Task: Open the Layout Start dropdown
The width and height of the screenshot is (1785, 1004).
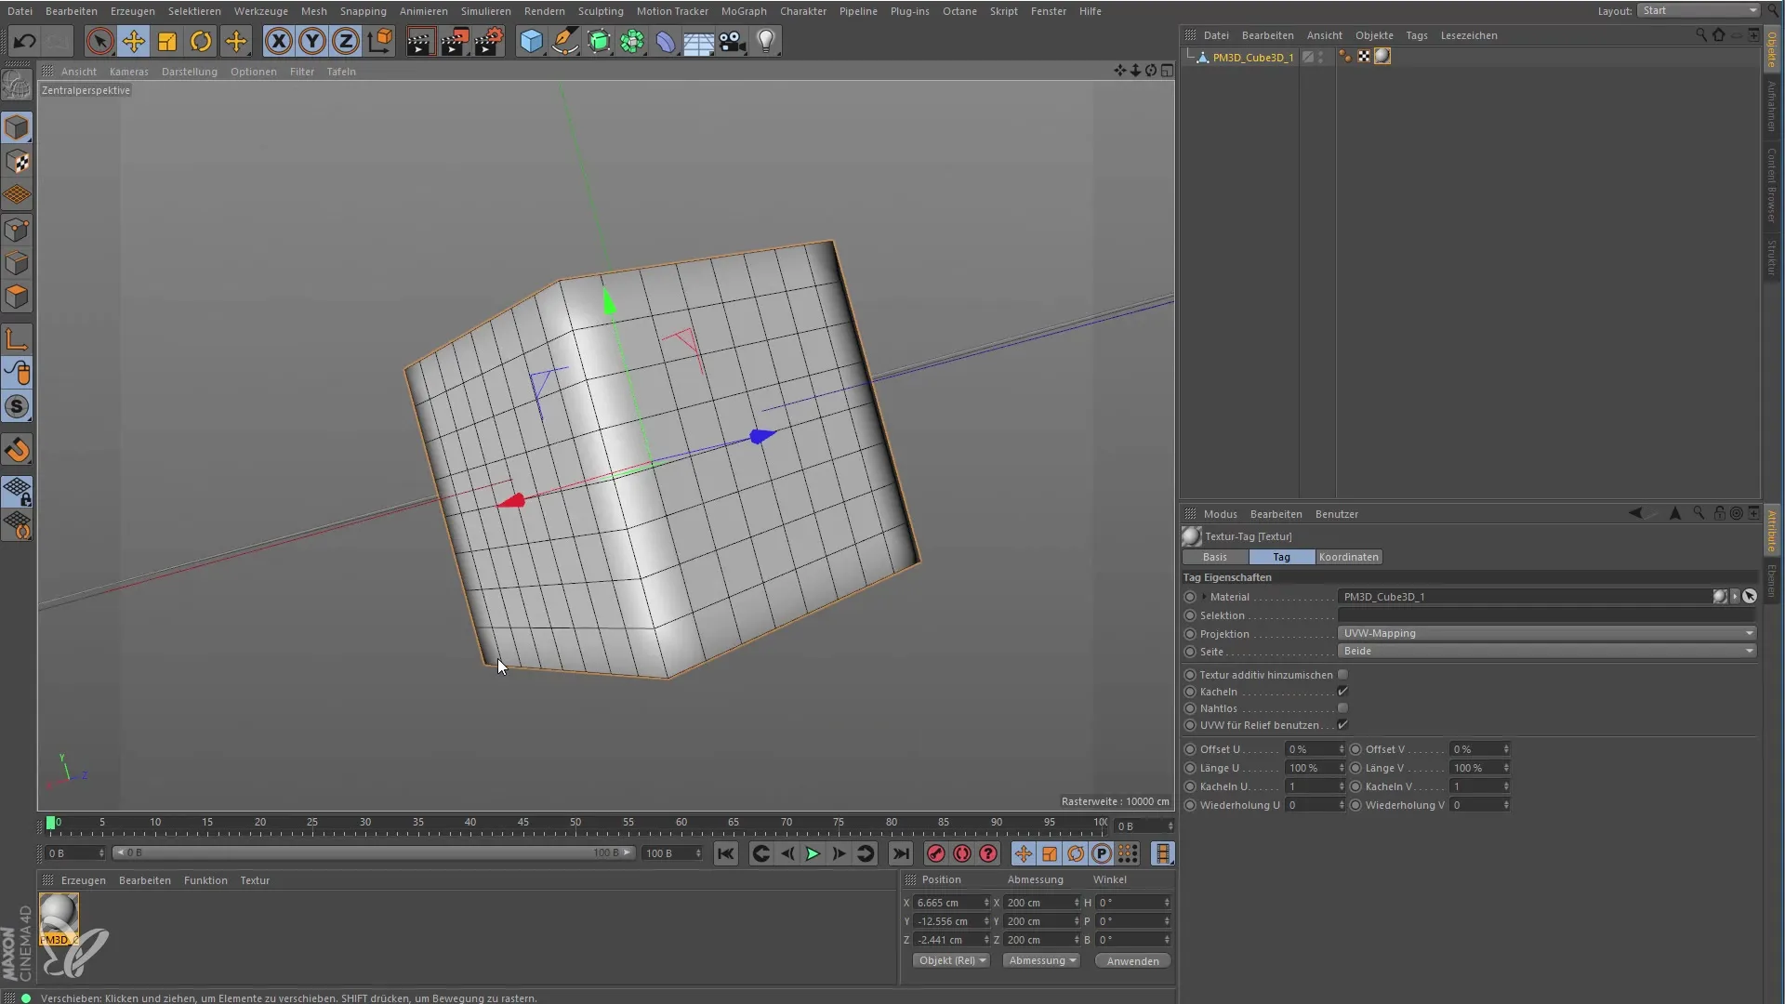Action: pos(1699,10)
